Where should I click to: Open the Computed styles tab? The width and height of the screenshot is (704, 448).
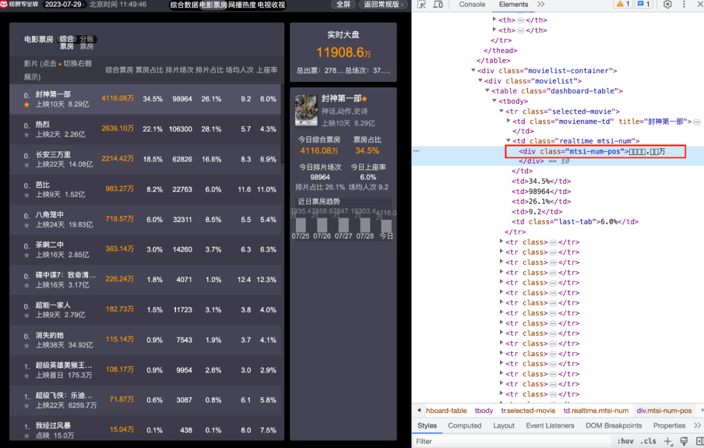point(464,426)
